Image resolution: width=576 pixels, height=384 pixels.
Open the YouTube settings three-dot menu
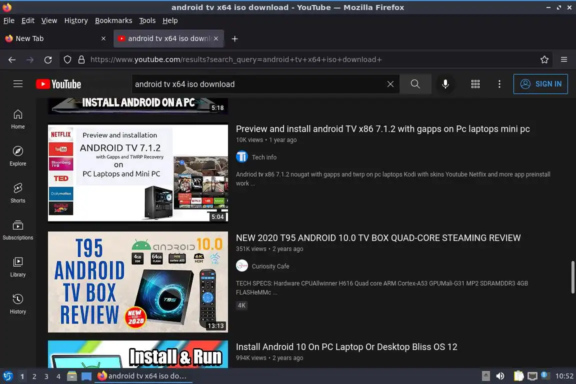499,84
